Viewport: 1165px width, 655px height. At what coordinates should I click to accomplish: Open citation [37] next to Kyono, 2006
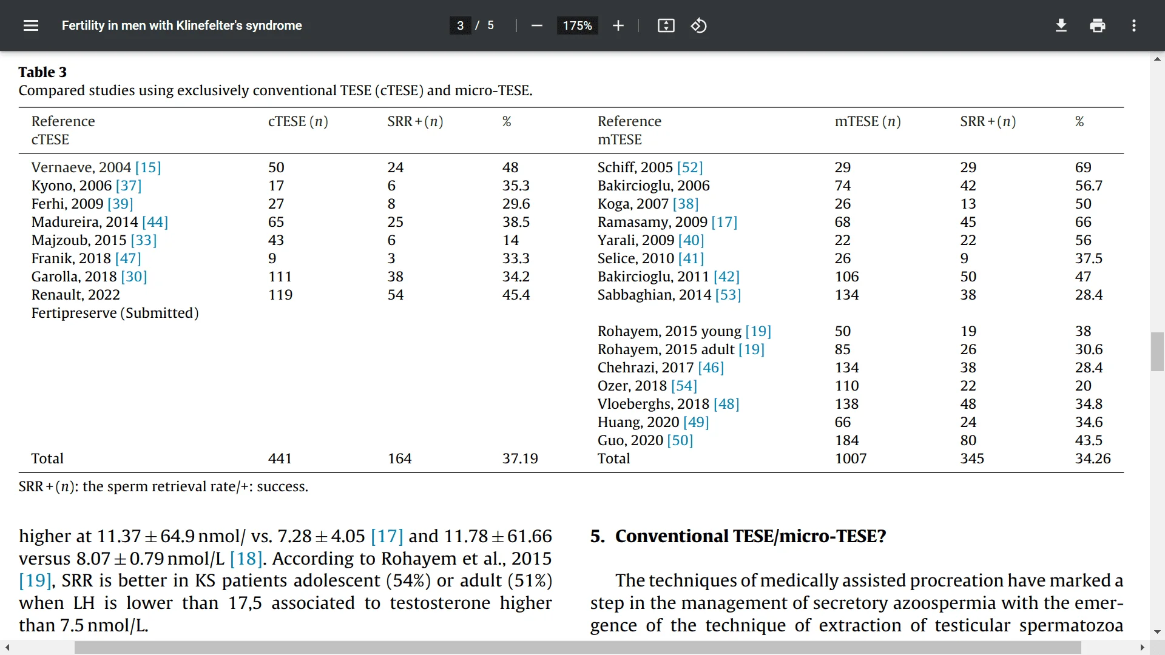point(129,186)
